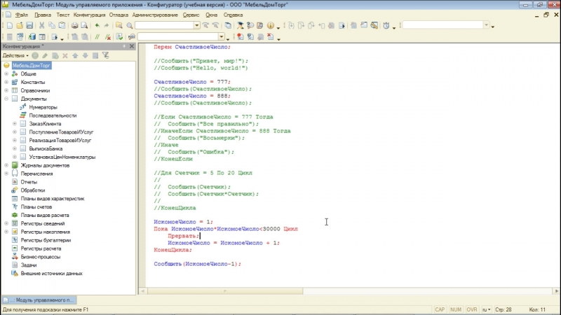Click the Find magnifier icon
561x315 pixels.
[x=130, y=25]
